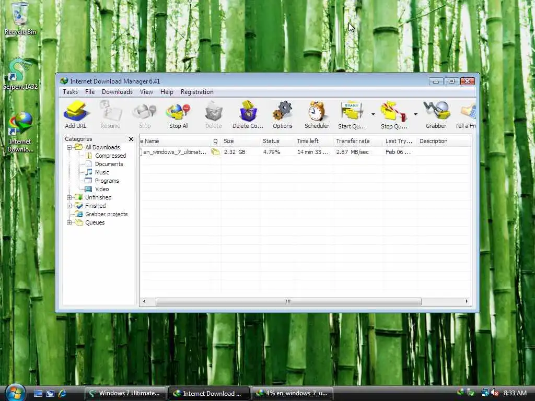The height and width of the screenshot is (401, 535).
Task: Open the Windows Start orb
Action: [15, 393]
